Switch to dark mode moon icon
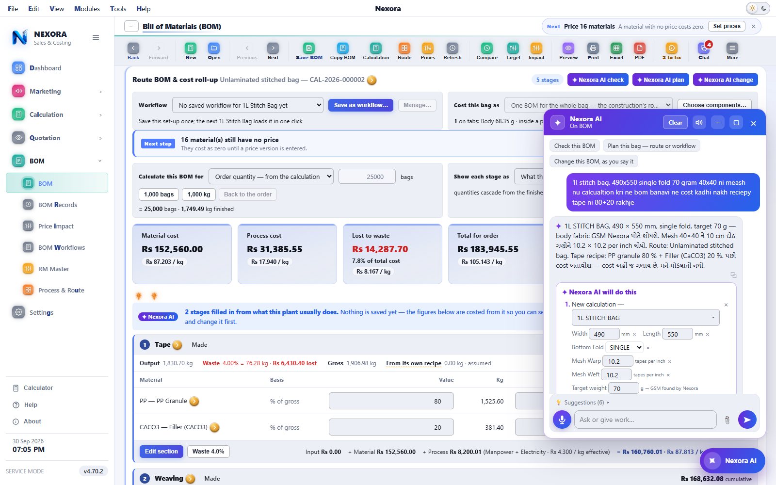 [764, 8]
